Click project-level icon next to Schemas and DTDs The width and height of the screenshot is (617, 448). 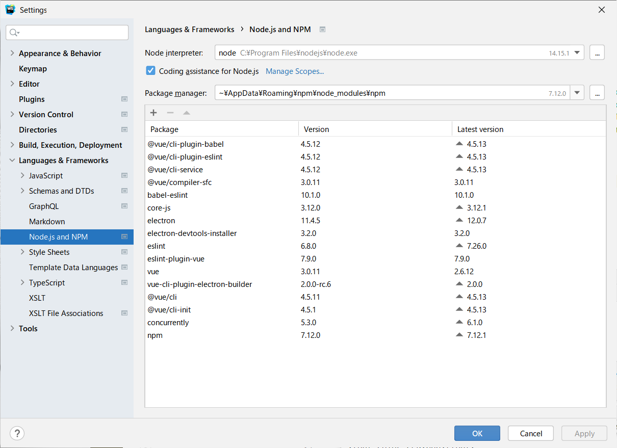click(x=124, y=191)
